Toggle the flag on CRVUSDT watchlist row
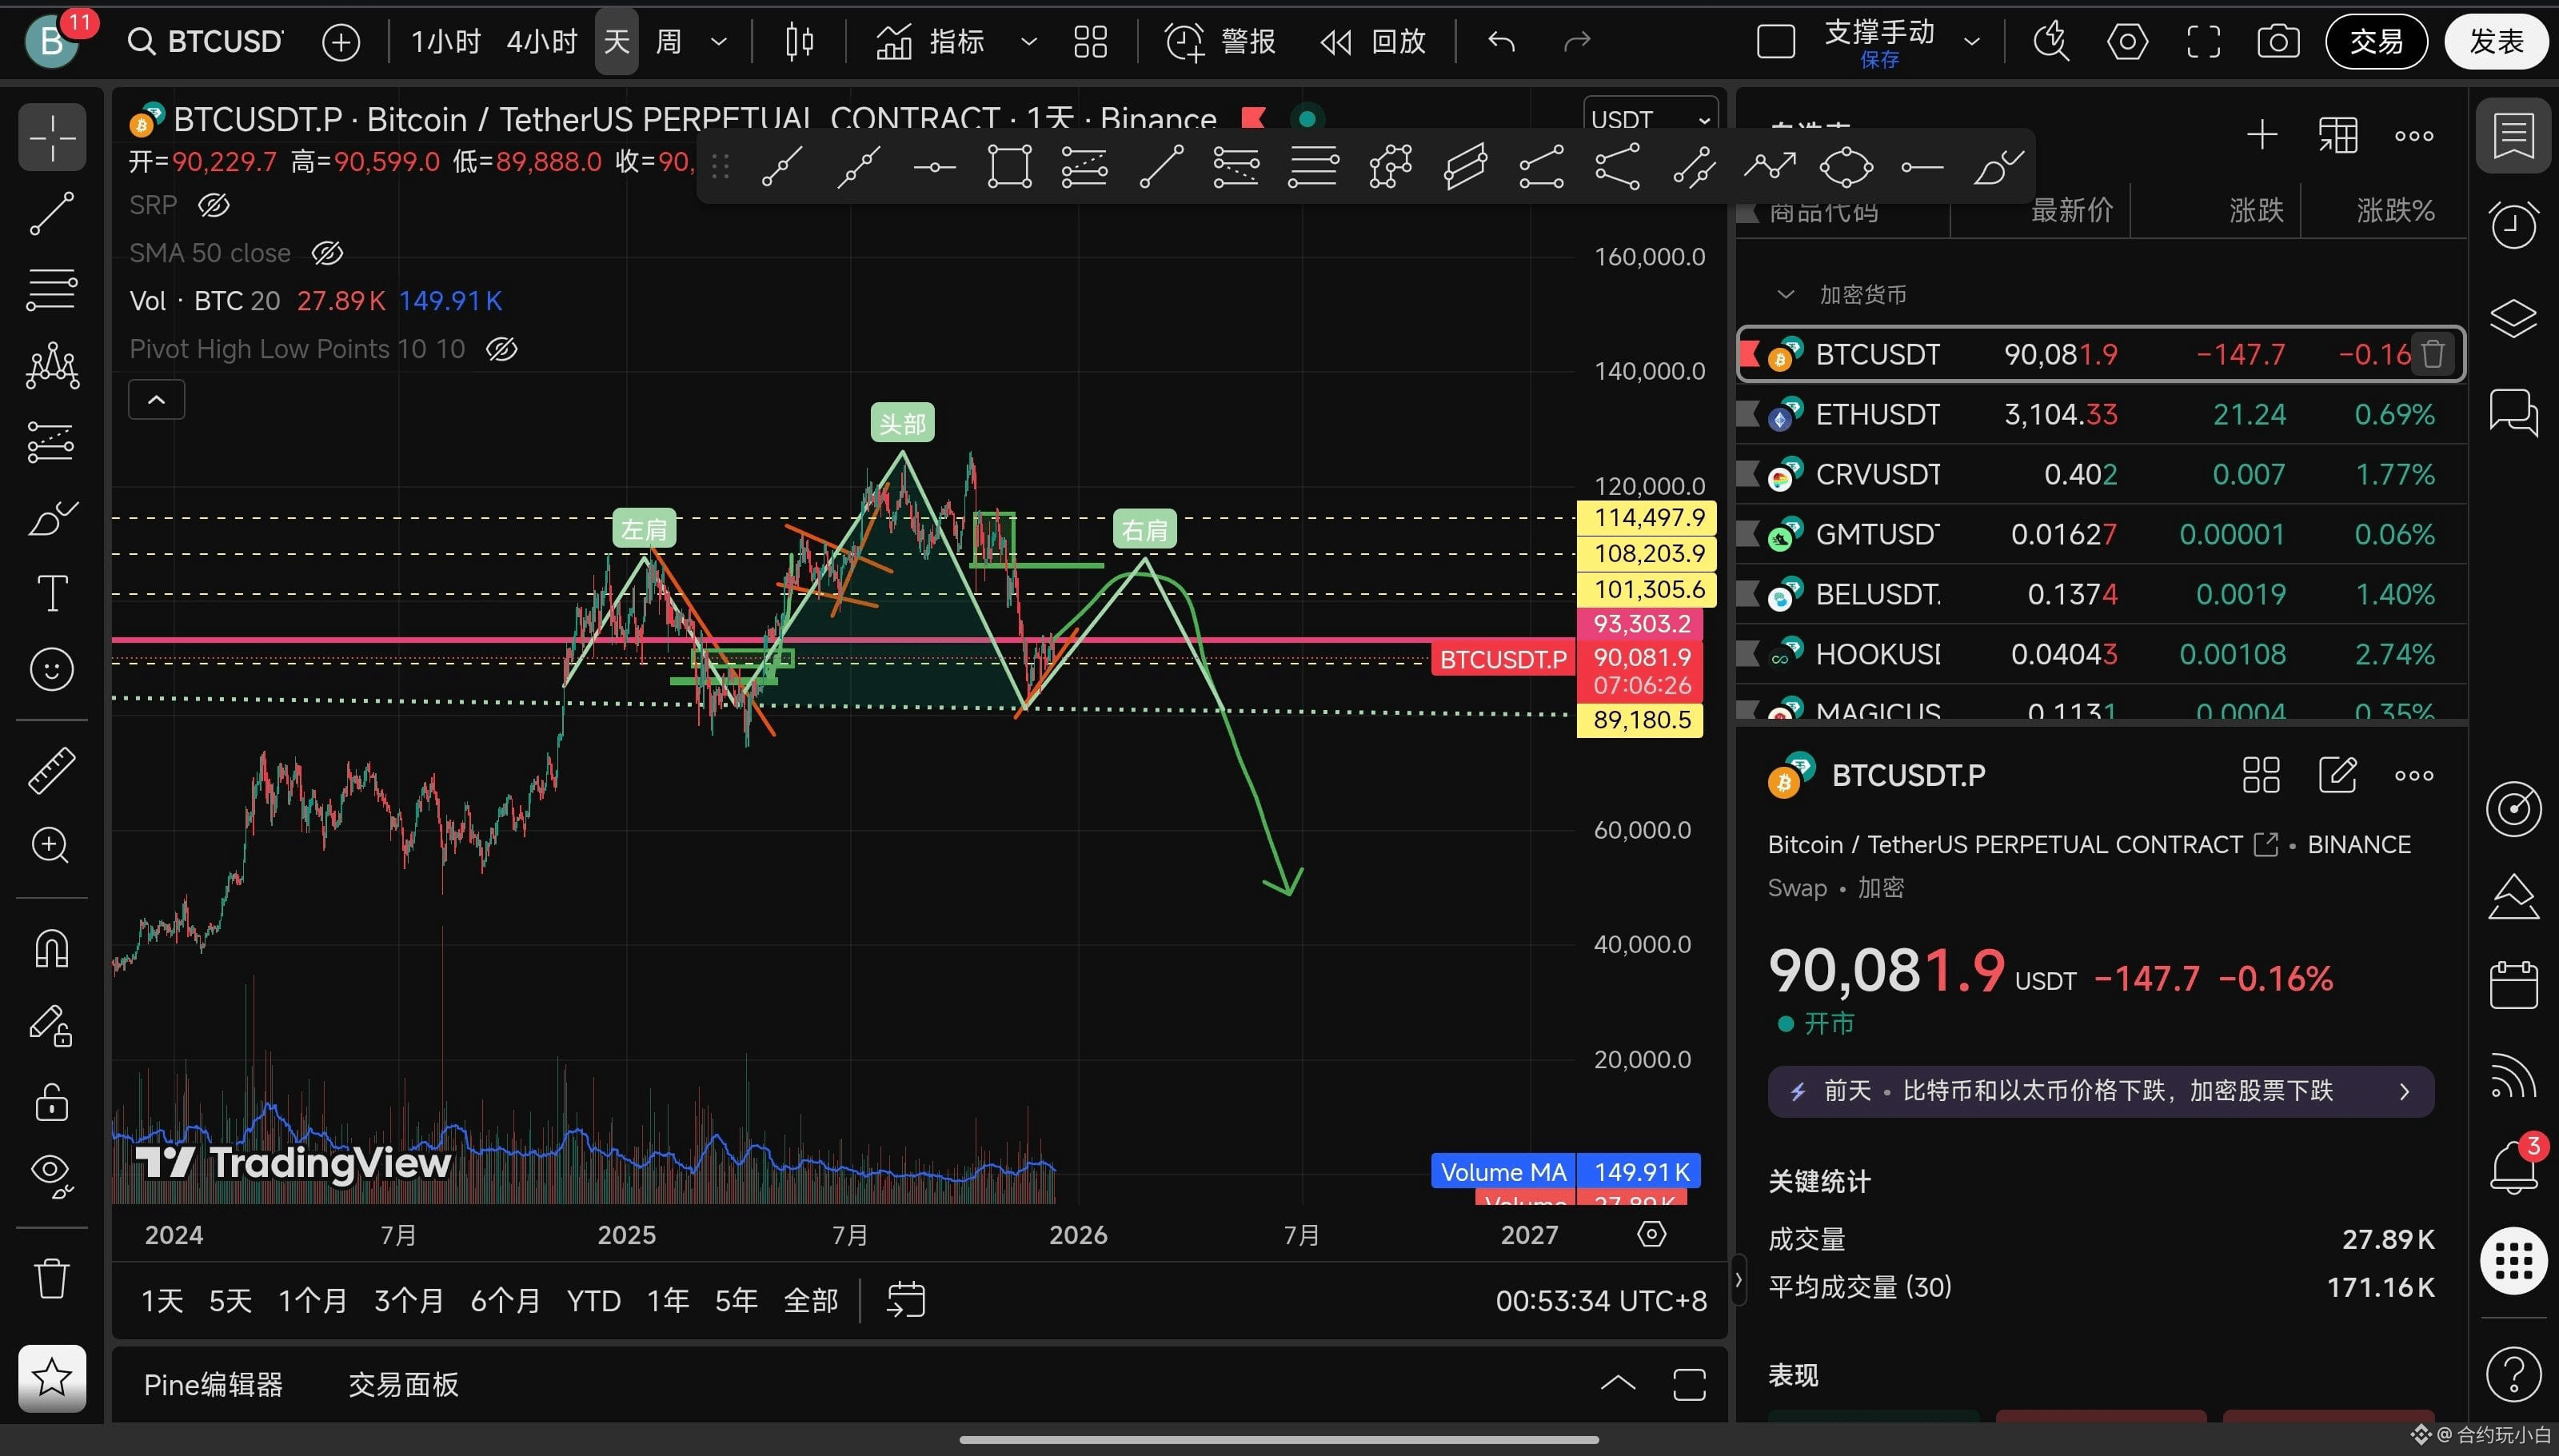This screenshot has height=1456, width=2559. (x=1749, y=474)
